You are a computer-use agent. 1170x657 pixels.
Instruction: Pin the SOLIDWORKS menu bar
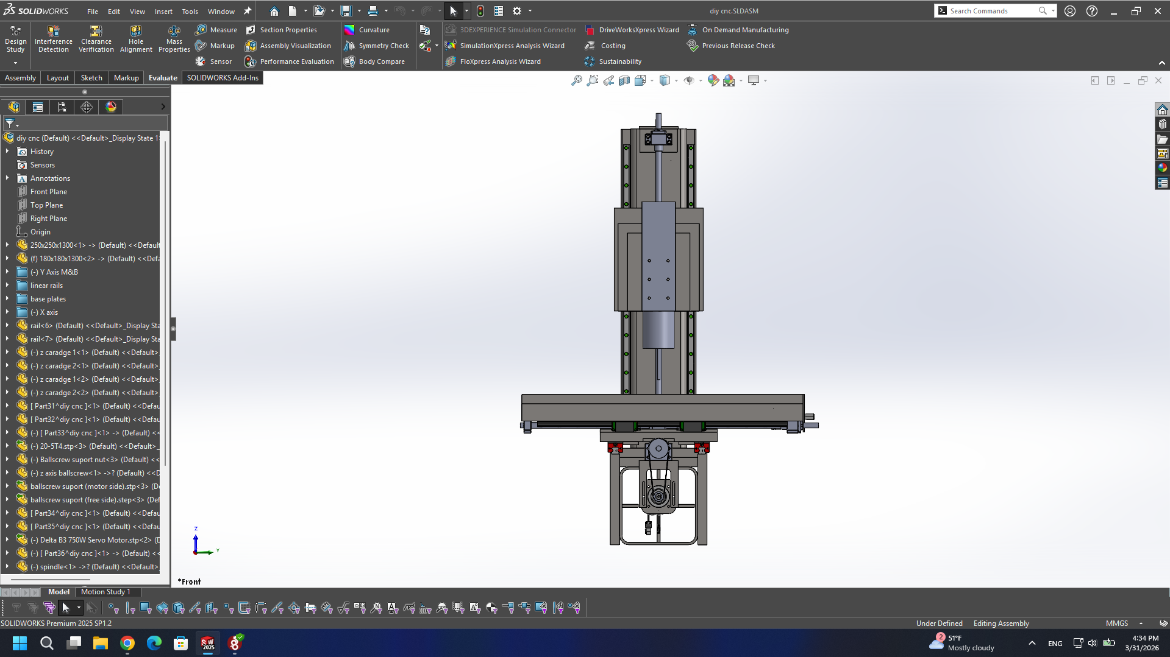(x=247, y=11)
